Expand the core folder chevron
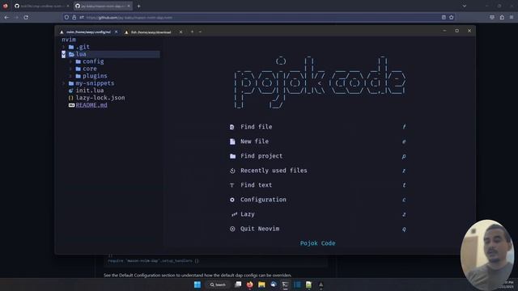518x291 pixels. (x=70, y=69)
